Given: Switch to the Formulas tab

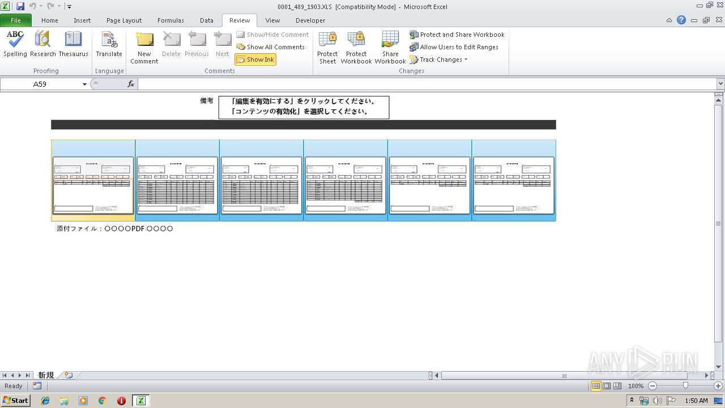Looking at the screenshot, I should pyautogui.click(x=170, y=20).
